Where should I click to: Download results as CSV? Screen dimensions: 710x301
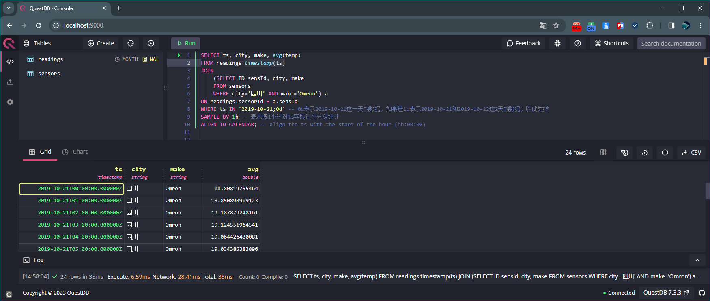pyautogui.click(x=692, y=153)
